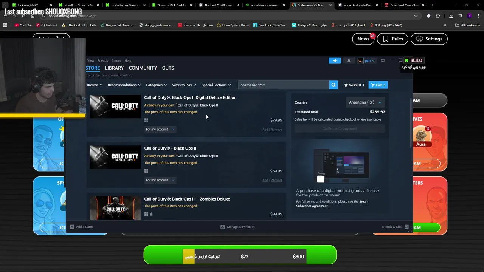Open 'For my account' dropdown for Digital Deluxe Edition

coord(160,130)
